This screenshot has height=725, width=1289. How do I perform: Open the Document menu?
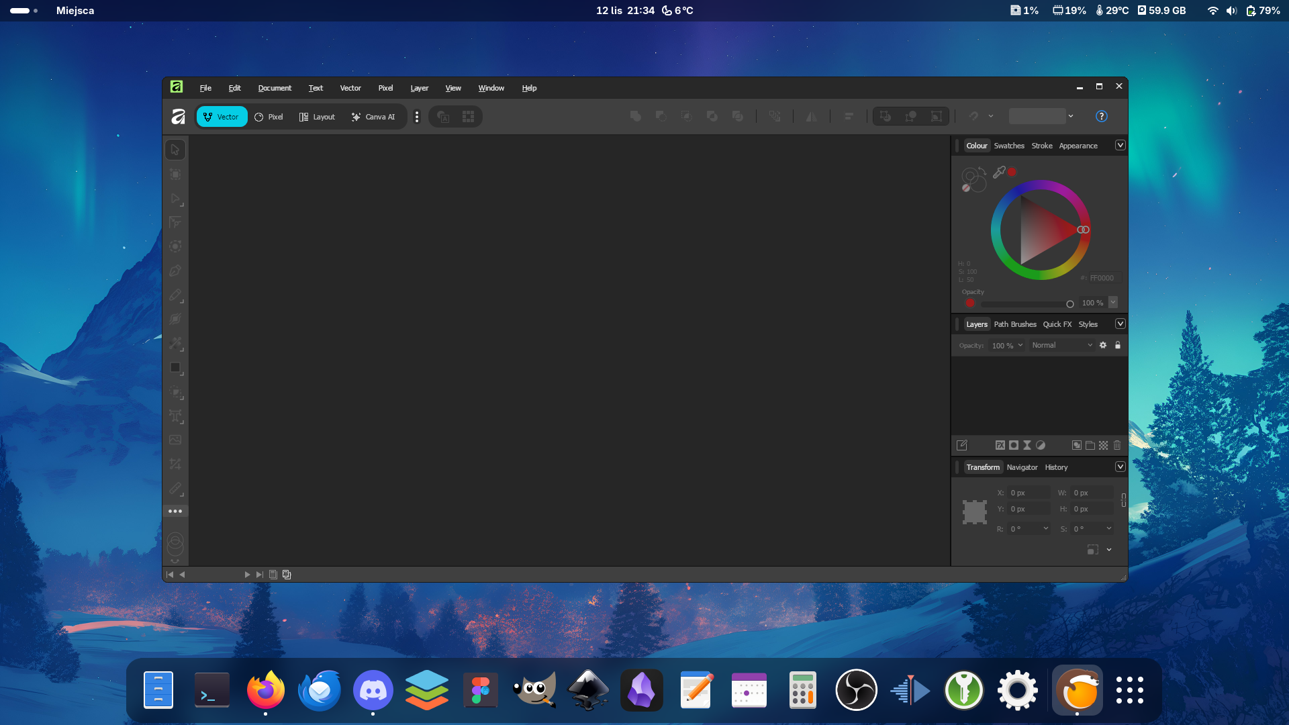pos(275,88)
